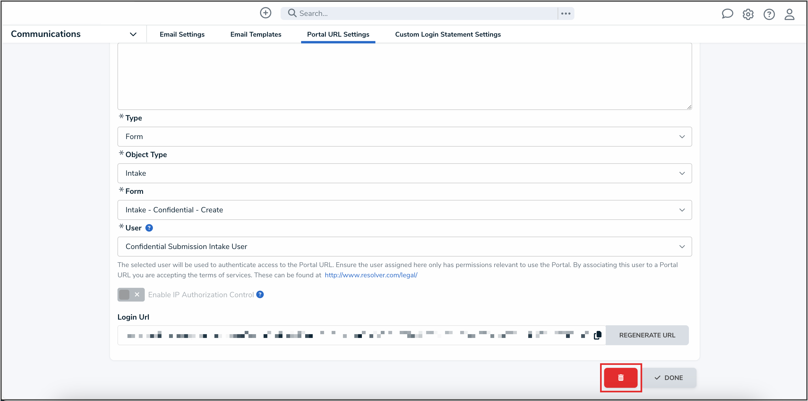Viewport: 808px width, 401px height.
Task: Open the admin settings gear icon
Action: (x=748, y=14)
